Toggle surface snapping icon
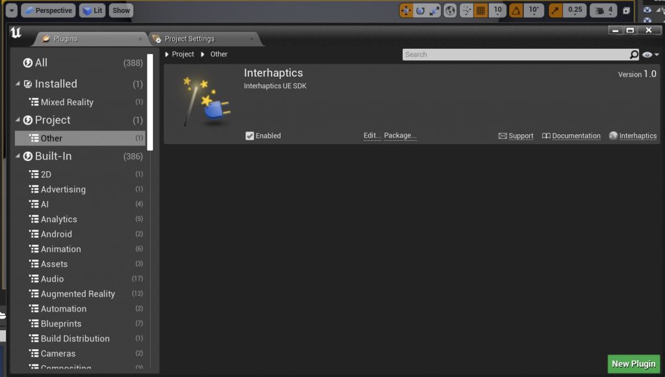Viewport: 665px width, 377px height. click(x=466, y=10)
